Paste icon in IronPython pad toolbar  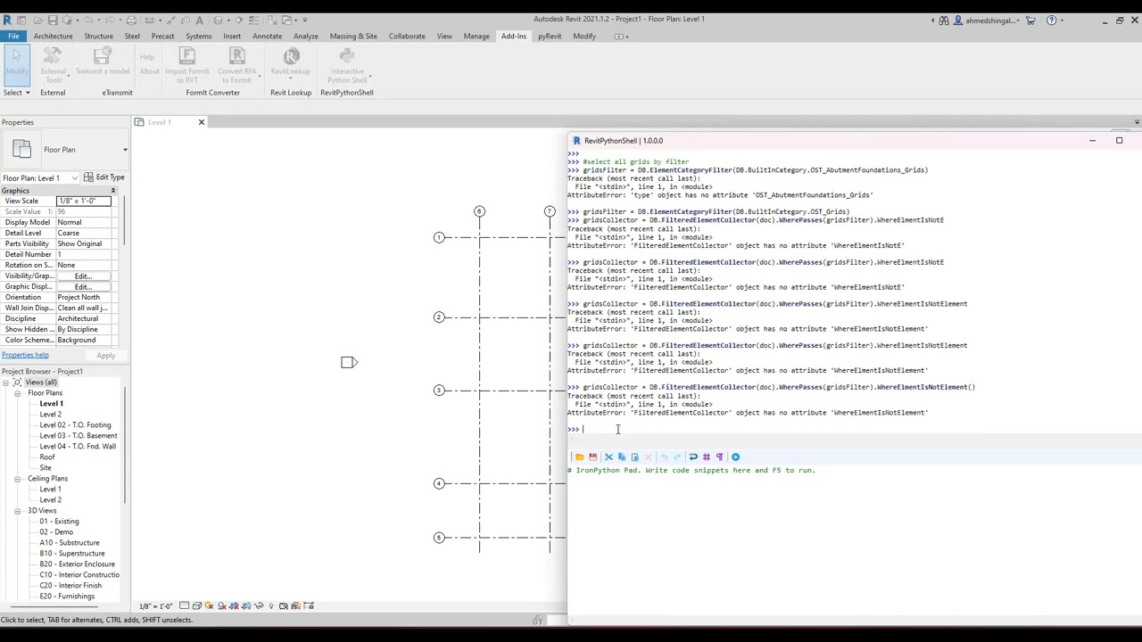coord(634,457)
